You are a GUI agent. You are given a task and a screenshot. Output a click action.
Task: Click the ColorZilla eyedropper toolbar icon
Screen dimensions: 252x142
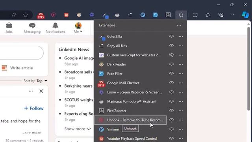click(106, 15)
